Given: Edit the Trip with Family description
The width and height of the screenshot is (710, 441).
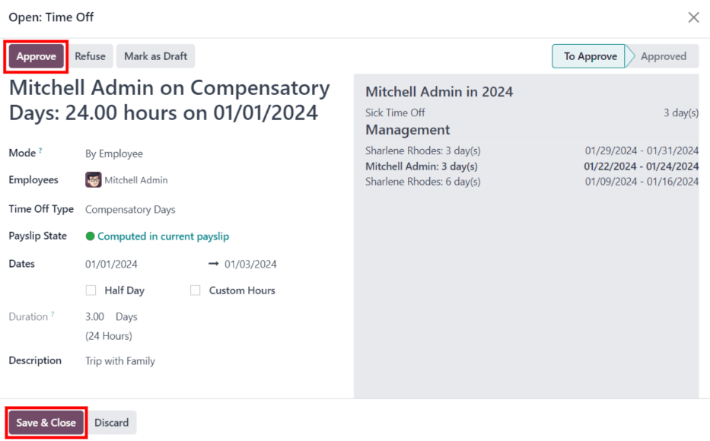Looking at the screenshot, I should [120, 361].
